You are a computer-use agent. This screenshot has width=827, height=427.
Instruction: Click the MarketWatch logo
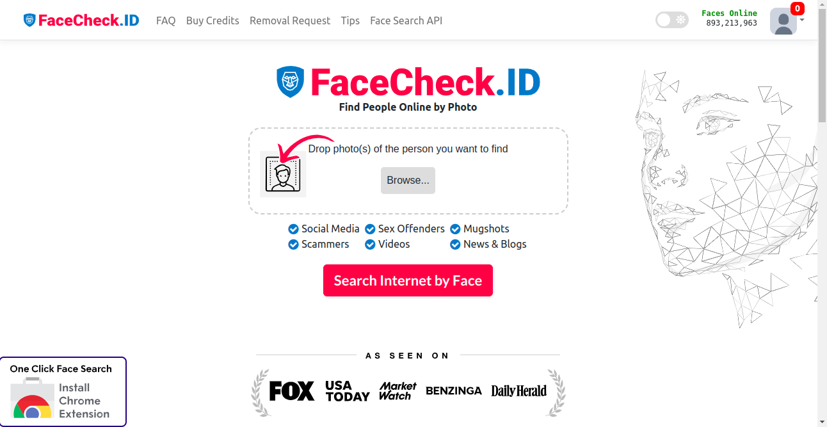397,391
